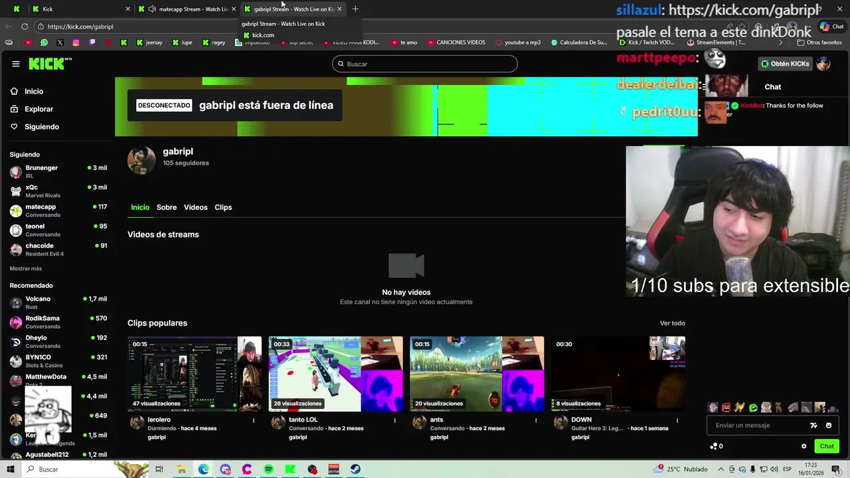The width and height of the screenshot is (850, 478).
Task: Open Dheylo in Recomendado list
Action: point(58,341)
